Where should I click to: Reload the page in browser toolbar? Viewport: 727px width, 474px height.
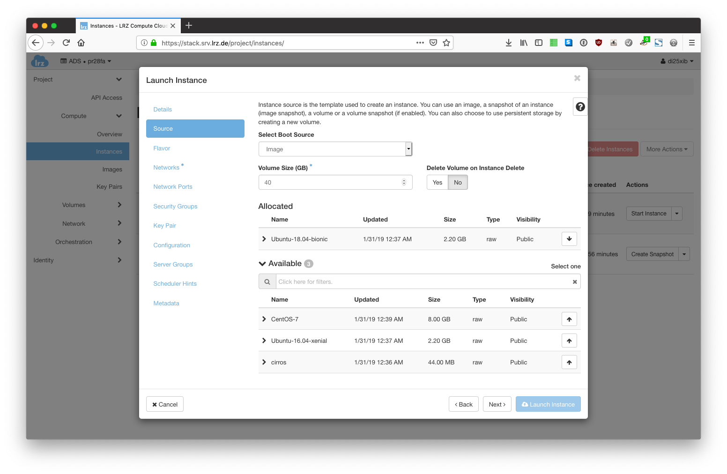click(66, 43)
